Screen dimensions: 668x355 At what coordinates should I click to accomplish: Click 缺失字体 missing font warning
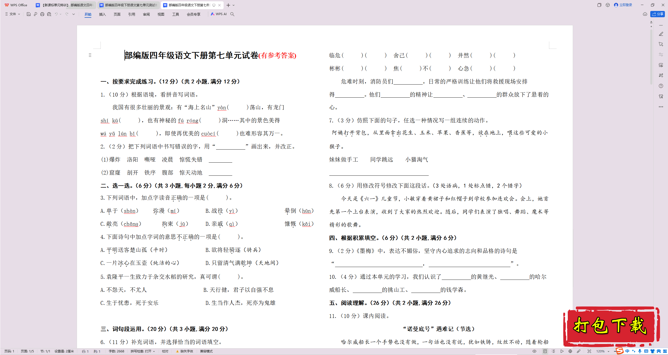pos(185,351)
